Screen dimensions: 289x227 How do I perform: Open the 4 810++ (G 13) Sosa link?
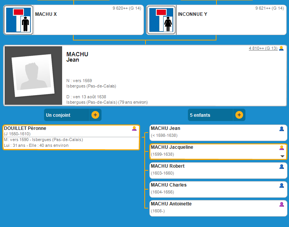pyautogui.click(x=263, y=48)
